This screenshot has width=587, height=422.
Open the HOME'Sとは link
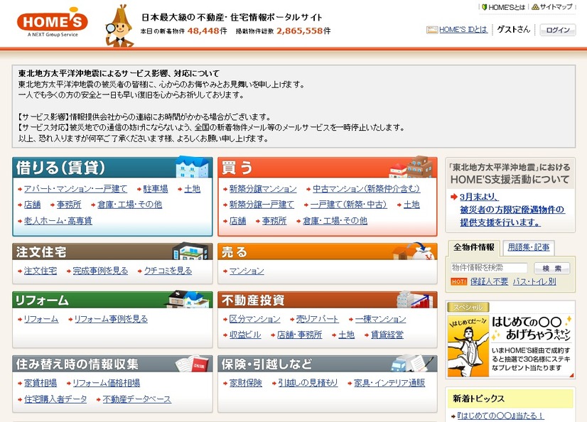click(507, 7)
